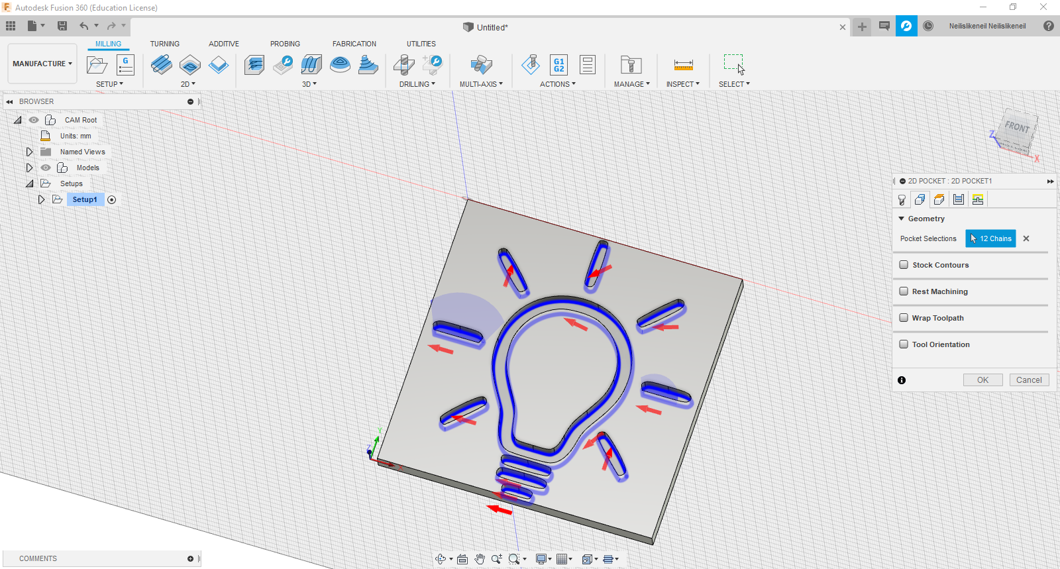Open Grid and Snaps settings
Screen dimensions: 1060x569
562,559
